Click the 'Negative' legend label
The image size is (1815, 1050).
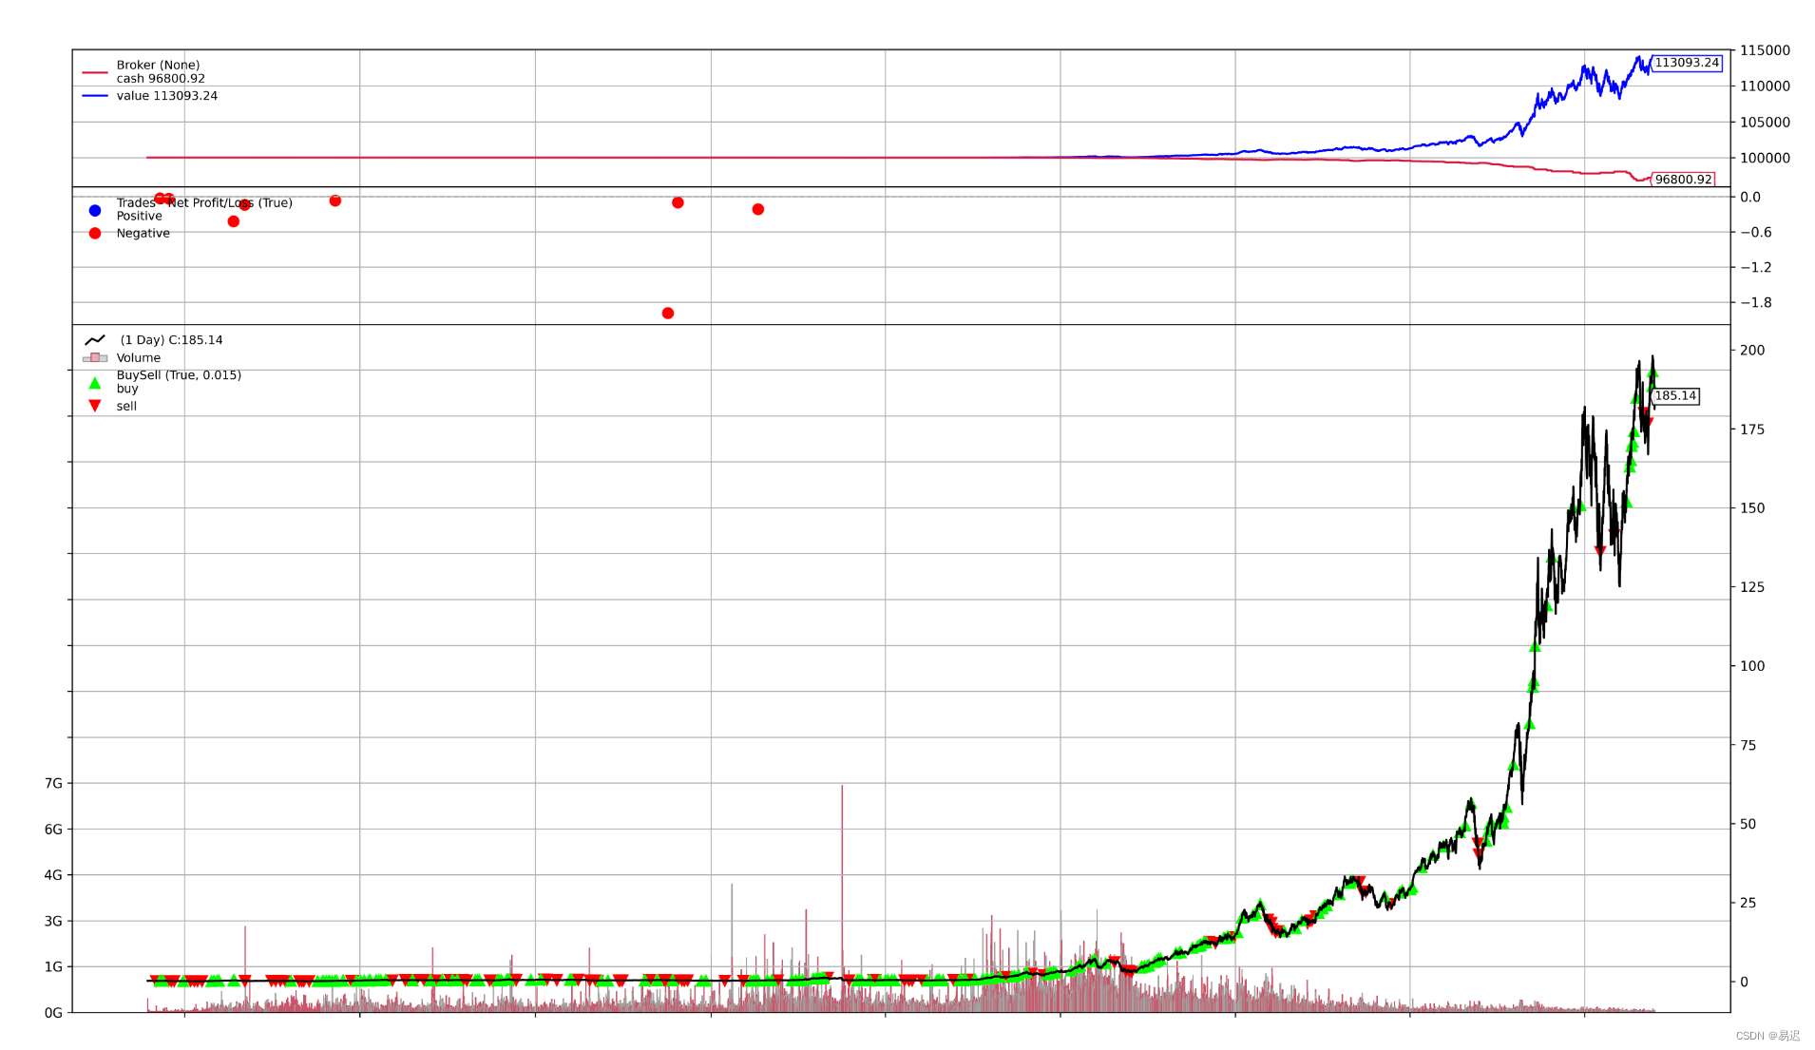tap(143, 234)
